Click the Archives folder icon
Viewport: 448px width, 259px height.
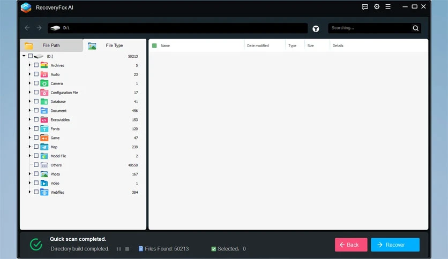tap(44, 65)
